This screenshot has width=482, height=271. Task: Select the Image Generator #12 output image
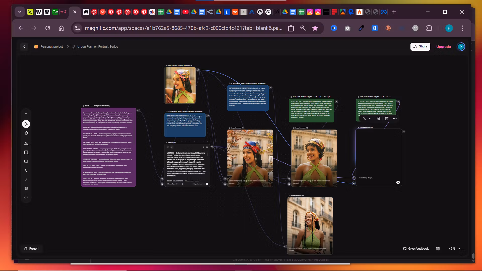tap(310, 226)
